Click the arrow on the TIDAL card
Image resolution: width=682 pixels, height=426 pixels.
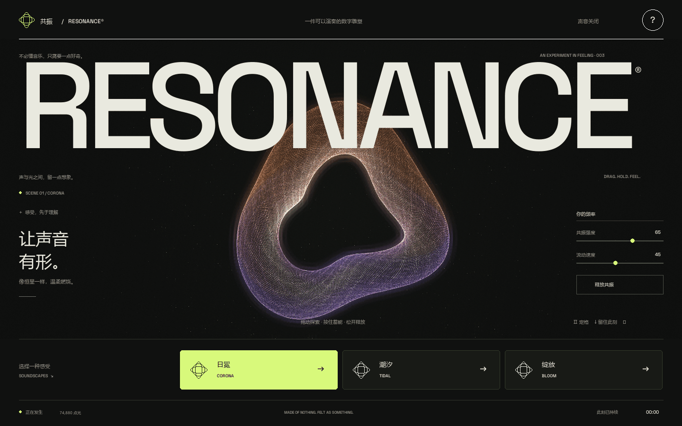pyautogui.click(x=483, y=369)
